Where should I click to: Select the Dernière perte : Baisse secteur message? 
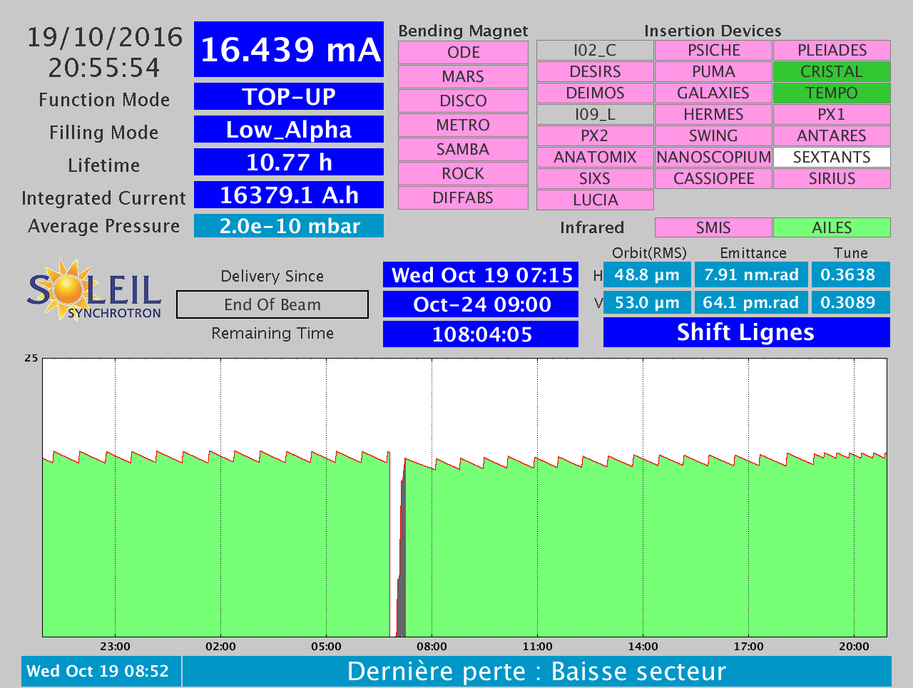point(536,671)
